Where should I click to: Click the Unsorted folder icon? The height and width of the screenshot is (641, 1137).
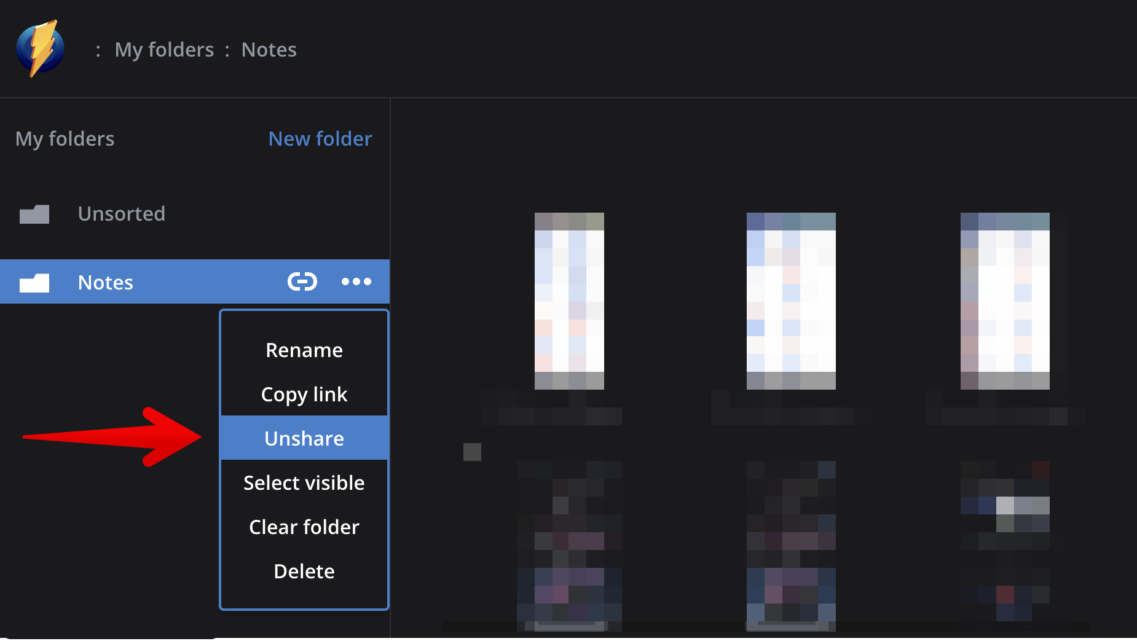[x=34, y=214]
